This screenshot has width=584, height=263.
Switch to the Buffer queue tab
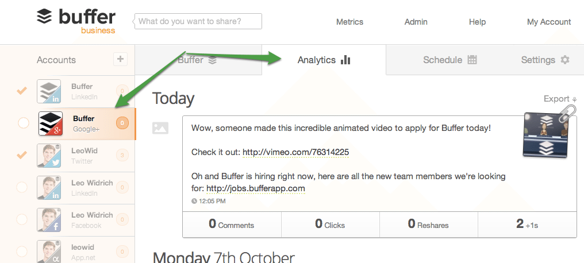pyautogui.click(x=197, y=60)
